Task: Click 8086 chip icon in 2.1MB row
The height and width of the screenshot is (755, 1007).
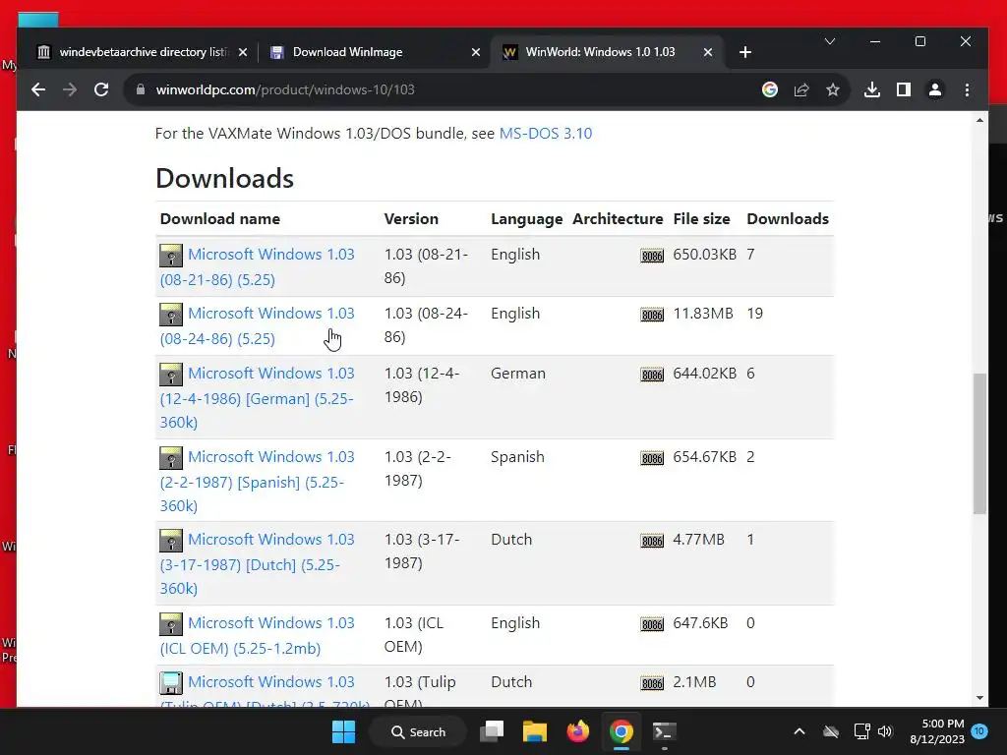Action: point(652,684)
